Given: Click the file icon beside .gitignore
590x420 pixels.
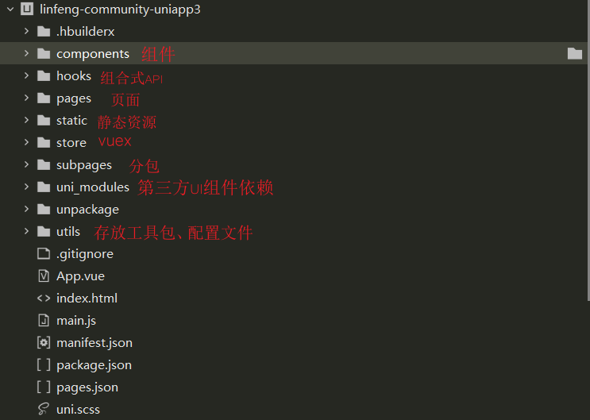Looking at the screenshot, I should click(x=43, y=254).
